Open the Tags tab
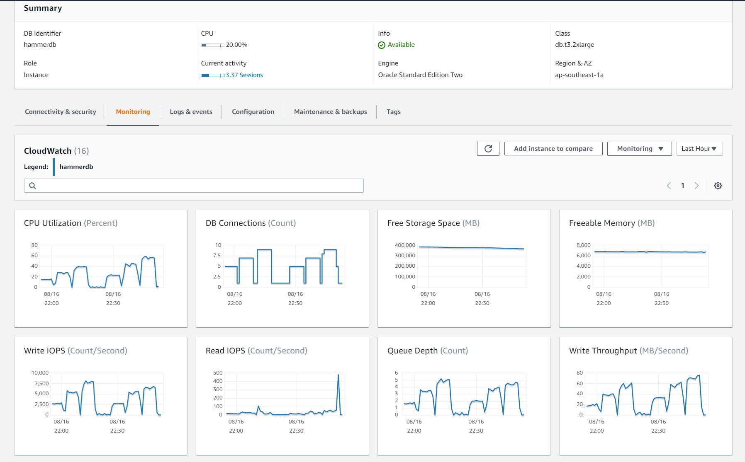 (393, 112)
